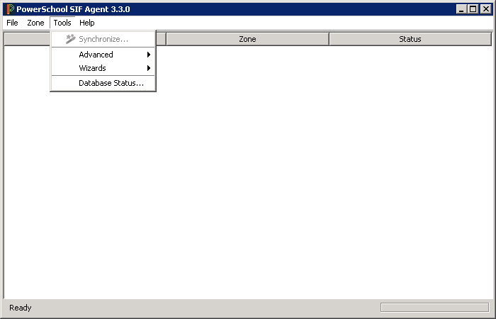The width and height of the screenshot is (496, 319).
Task: Click the Ready status text
Action: click(21, 308)
